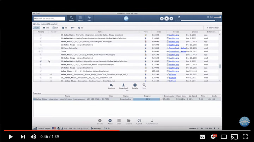Click the transfer progress bar at 91%
This screenshot has height=142, width=254.
pyautogui.click(x=147, y=99)
